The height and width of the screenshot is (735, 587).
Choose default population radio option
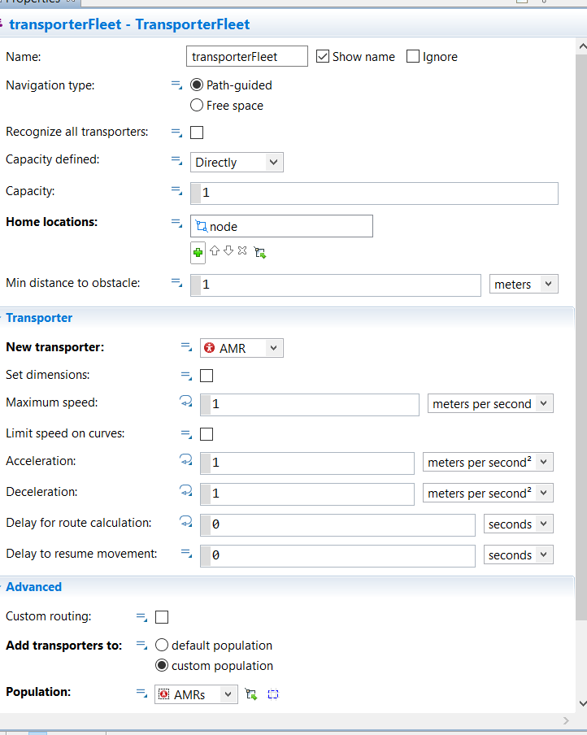point(162,645)
